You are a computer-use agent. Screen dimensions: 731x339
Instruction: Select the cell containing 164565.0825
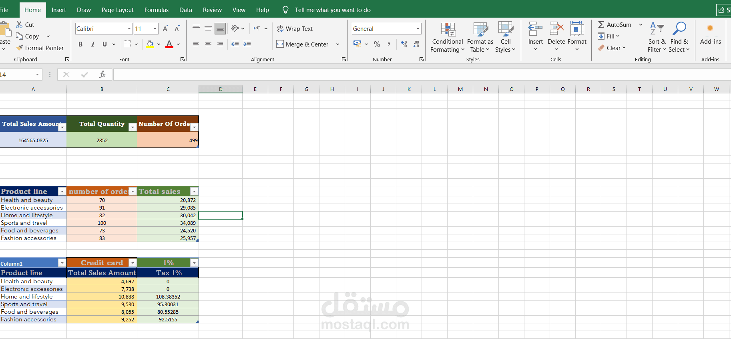pyautogui.click(x=33, y=140)
